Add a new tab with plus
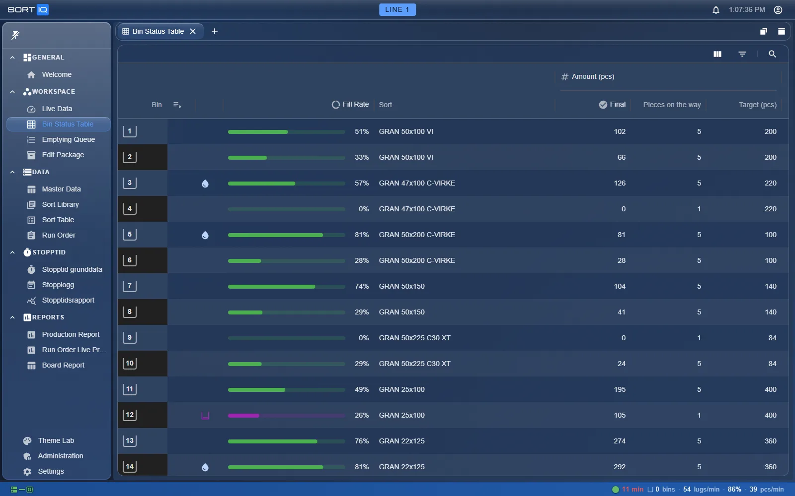This screenshot has height=496, width=795. pos(215,31)
